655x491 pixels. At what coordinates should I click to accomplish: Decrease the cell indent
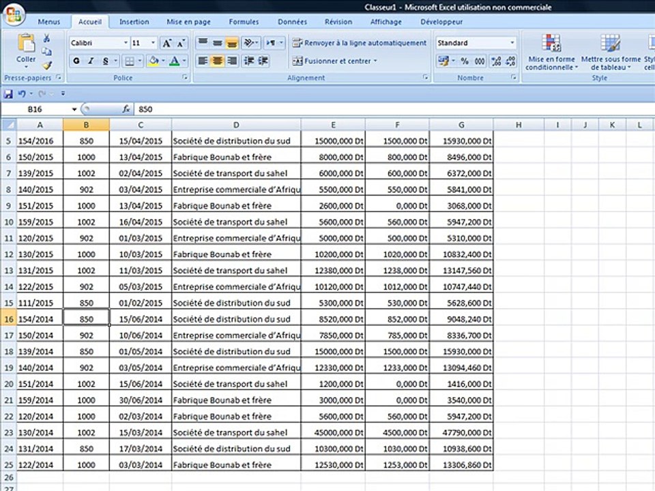pos(249,61)
